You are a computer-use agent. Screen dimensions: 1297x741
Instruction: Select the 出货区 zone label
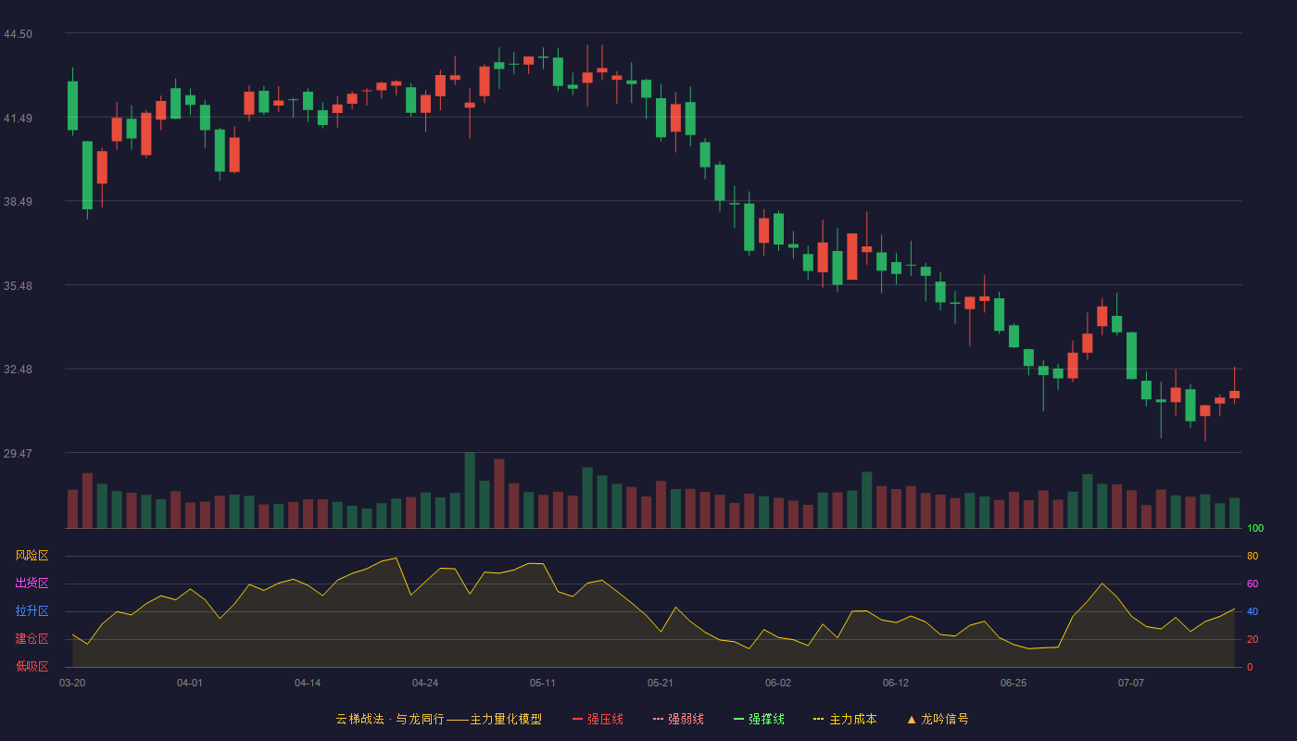tap(31, 584)
